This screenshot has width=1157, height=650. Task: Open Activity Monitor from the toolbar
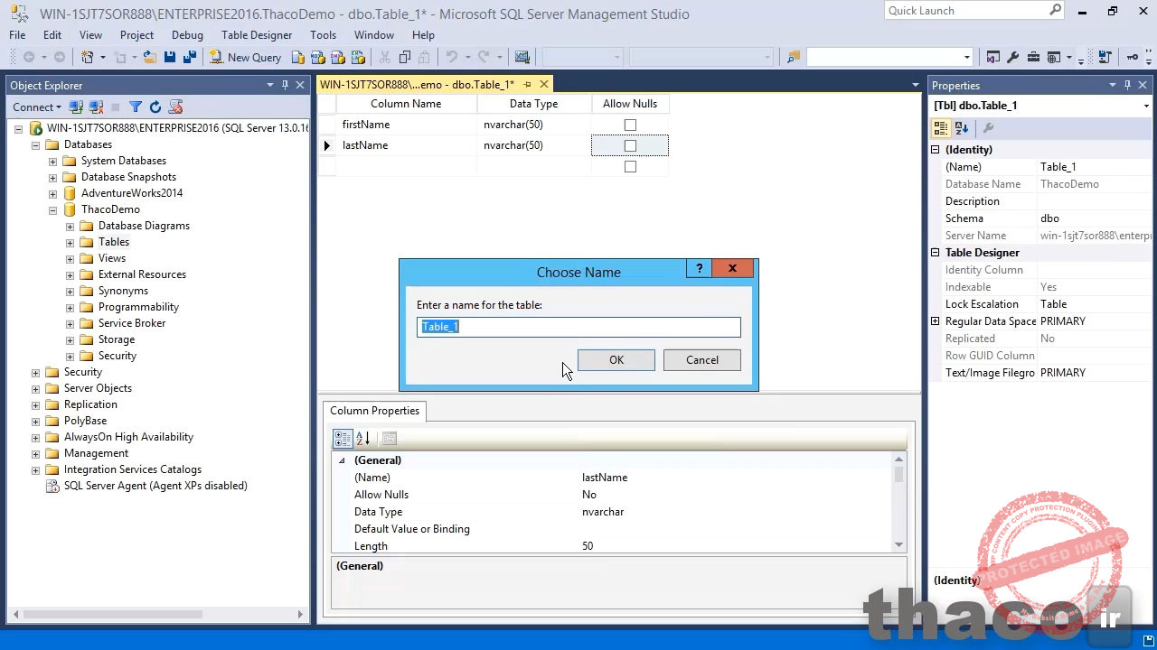pos(522,56)
